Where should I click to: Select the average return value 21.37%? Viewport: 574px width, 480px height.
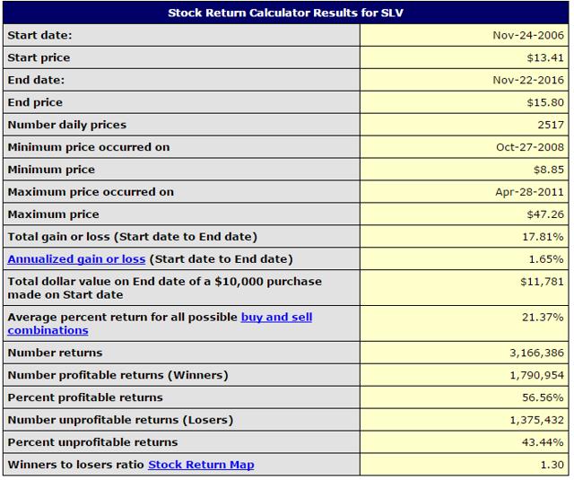point(543,317)
